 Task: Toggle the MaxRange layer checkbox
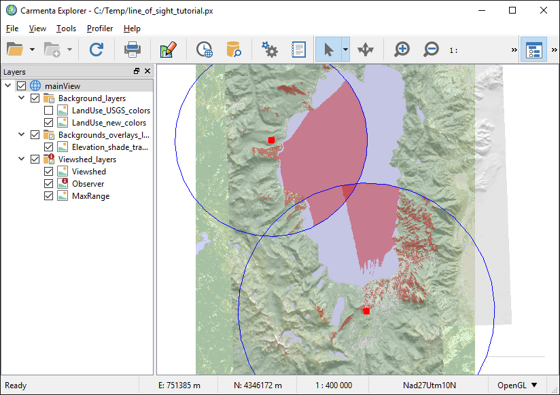coord(49,196)
